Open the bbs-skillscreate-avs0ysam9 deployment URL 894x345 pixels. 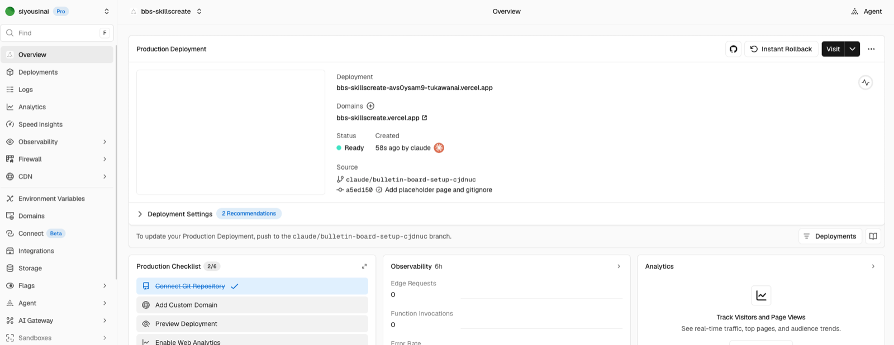(x=415, y=88)
